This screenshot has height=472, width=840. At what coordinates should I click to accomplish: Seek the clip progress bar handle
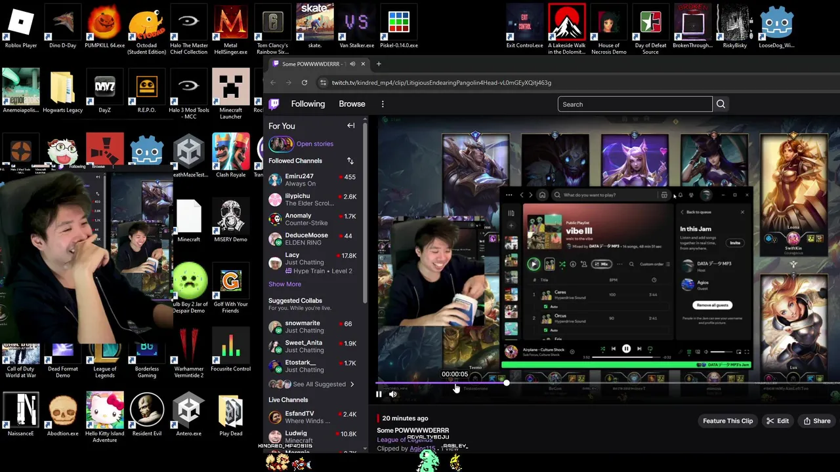[x=506, y=383]
